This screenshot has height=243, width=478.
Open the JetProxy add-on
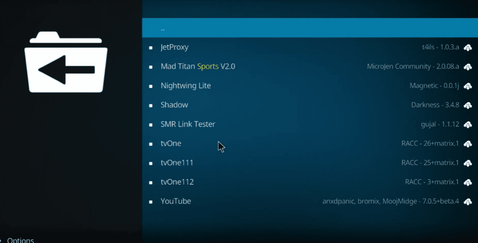310,47
